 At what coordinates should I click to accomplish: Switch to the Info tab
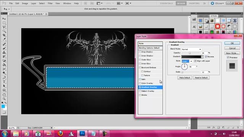click(221, 16)
